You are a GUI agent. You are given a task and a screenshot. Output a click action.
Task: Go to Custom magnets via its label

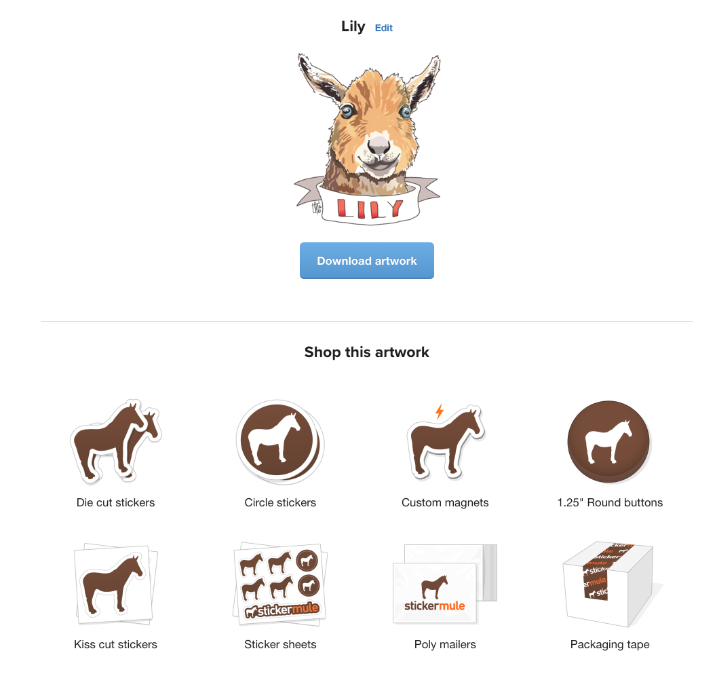(x=445, y=502)
